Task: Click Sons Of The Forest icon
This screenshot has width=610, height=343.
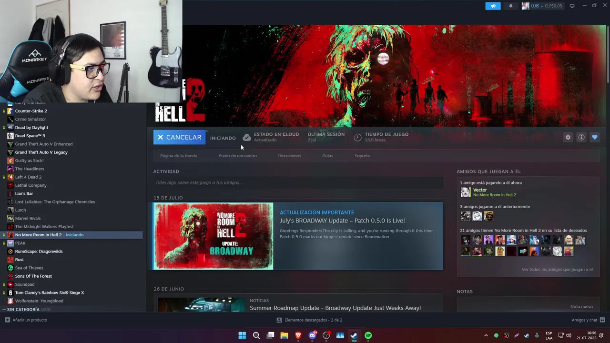Action: 10,276
